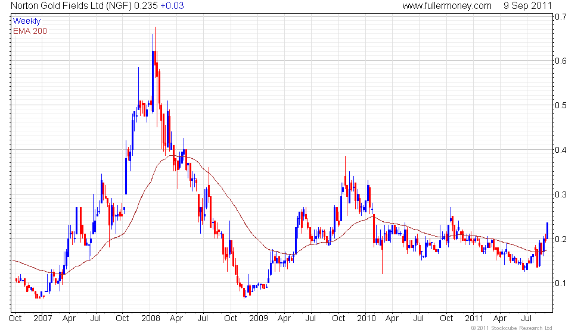Click the red EMA 200 line at its 2008 peak
Screen dimensions: 584x333
point(172,156)
